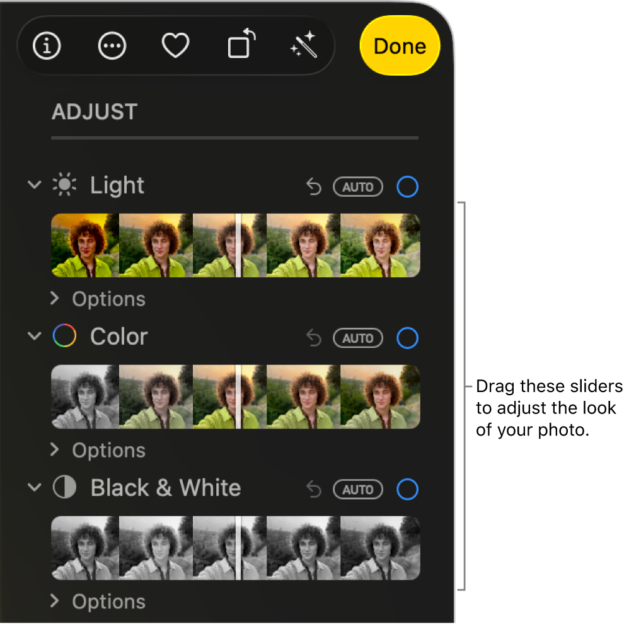The image size is (629, 624).
Task: Expand Options under the Light section
Action: [98, 299]
